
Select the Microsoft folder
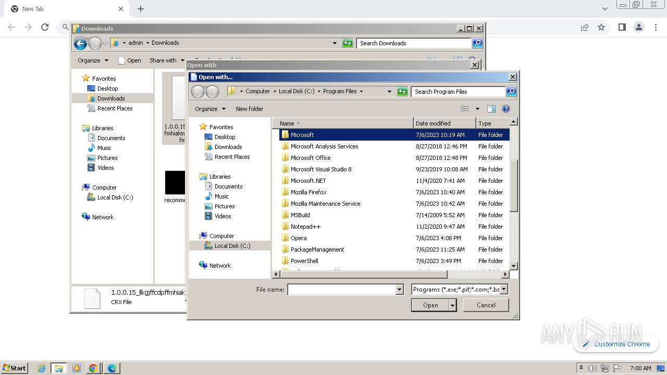pos(394,135)
